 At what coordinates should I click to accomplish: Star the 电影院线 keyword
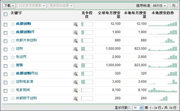click(x=13, y=90)
